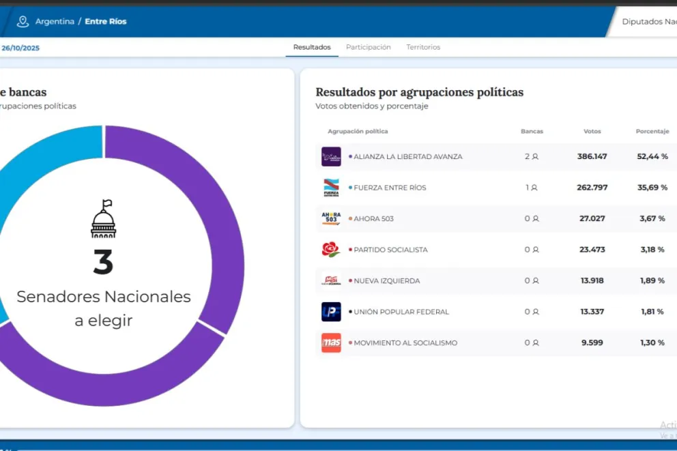Click the Votos column header
Image resolution: width=677 pixels, height=451 pixels.
pos(592,131)
